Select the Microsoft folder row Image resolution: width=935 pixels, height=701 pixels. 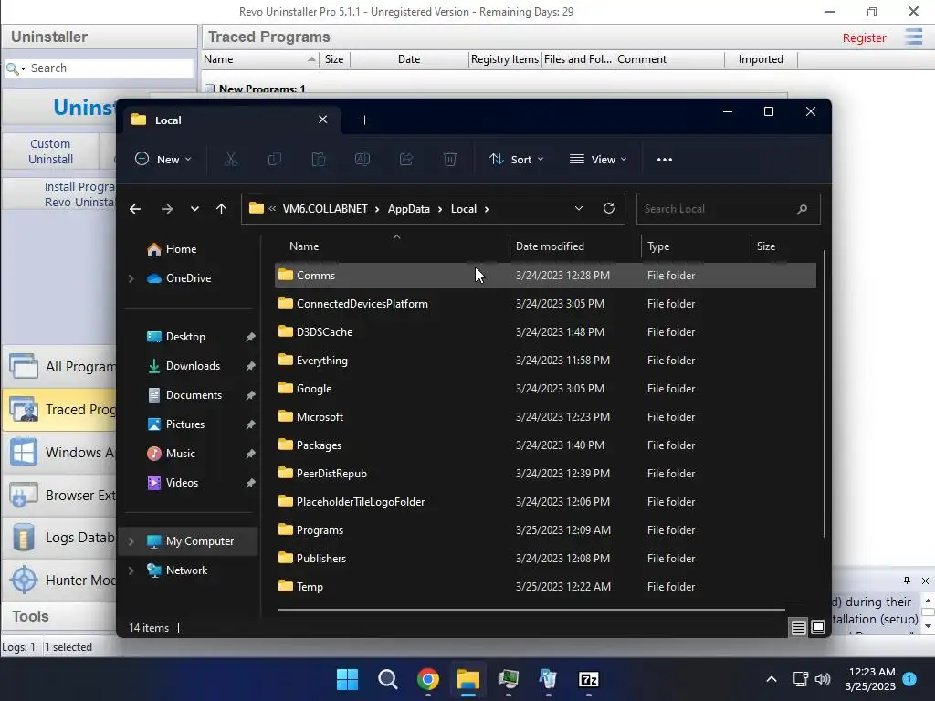point(545,416)
